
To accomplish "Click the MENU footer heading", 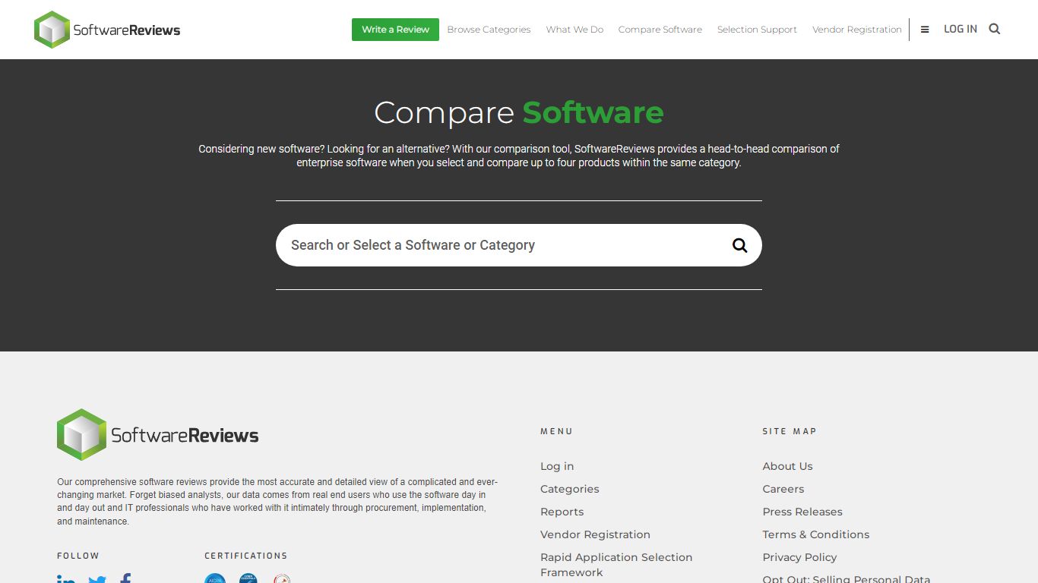I will [x=556, y=431].
